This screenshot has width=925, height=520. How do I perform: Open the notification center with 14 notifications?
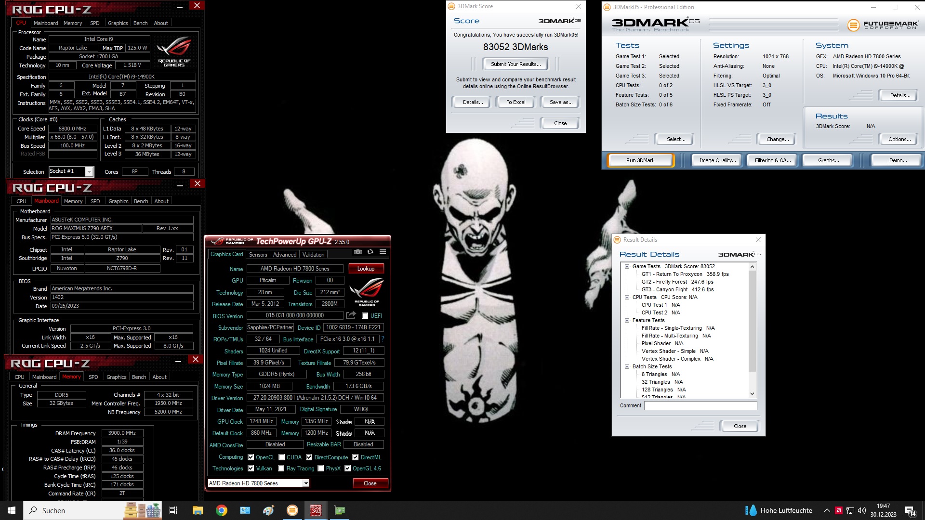tap(911, 511)
